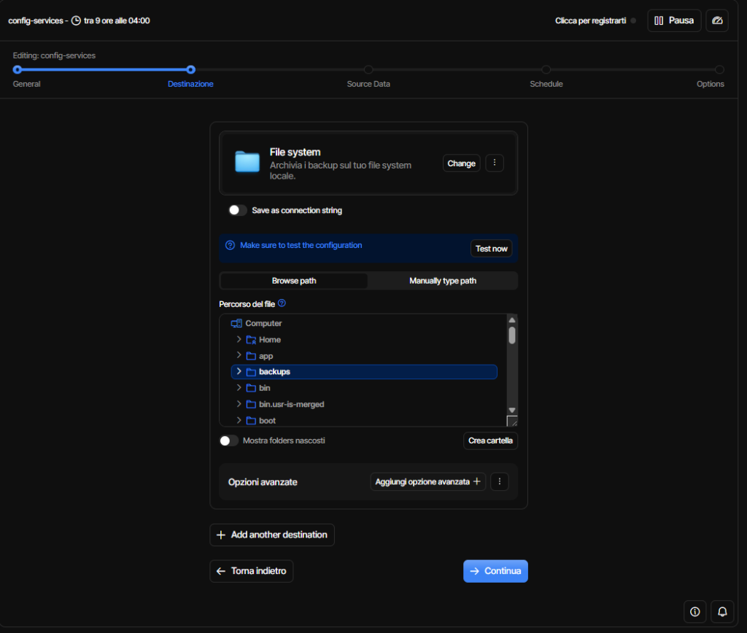Select the Computer root node
This screenshot has height=633, width=747.
pyautogui.click(x=263, y=323)
